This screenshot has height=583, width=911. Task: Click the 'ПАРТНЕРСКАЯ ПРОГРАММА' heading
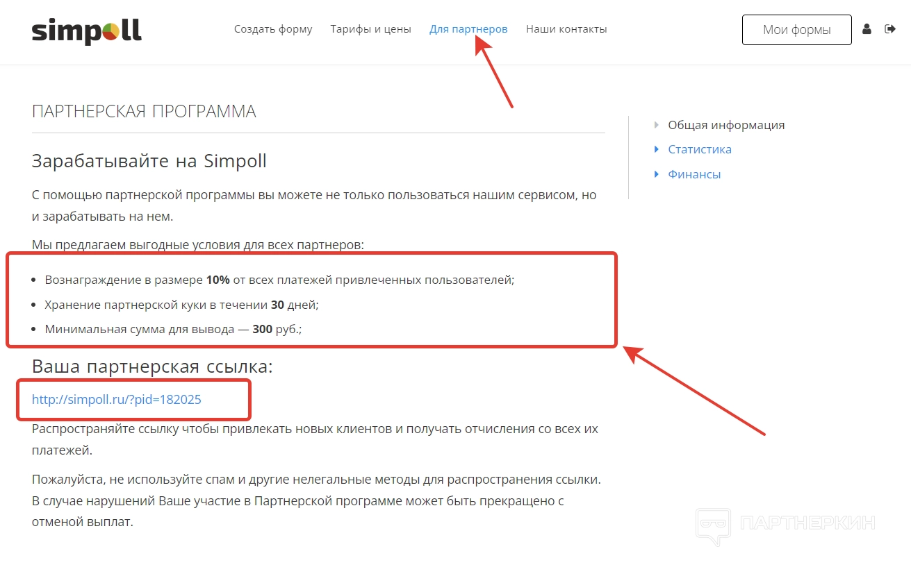[144, 111]
